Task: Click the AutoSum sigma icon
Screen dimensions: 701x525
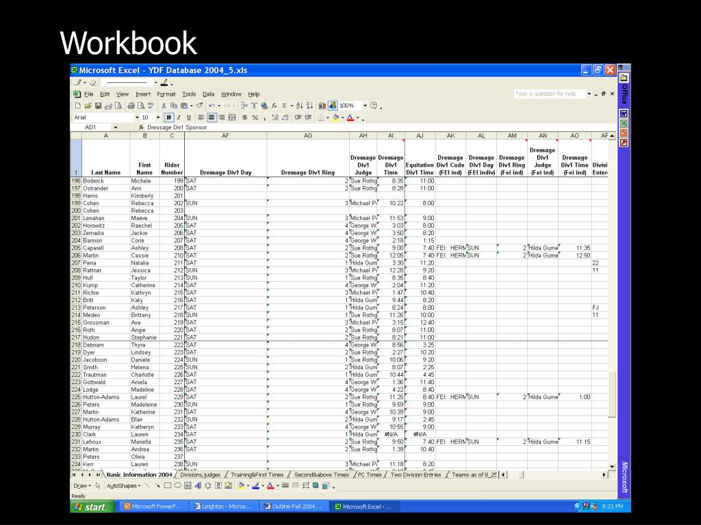Action: (x=284, y=106)
